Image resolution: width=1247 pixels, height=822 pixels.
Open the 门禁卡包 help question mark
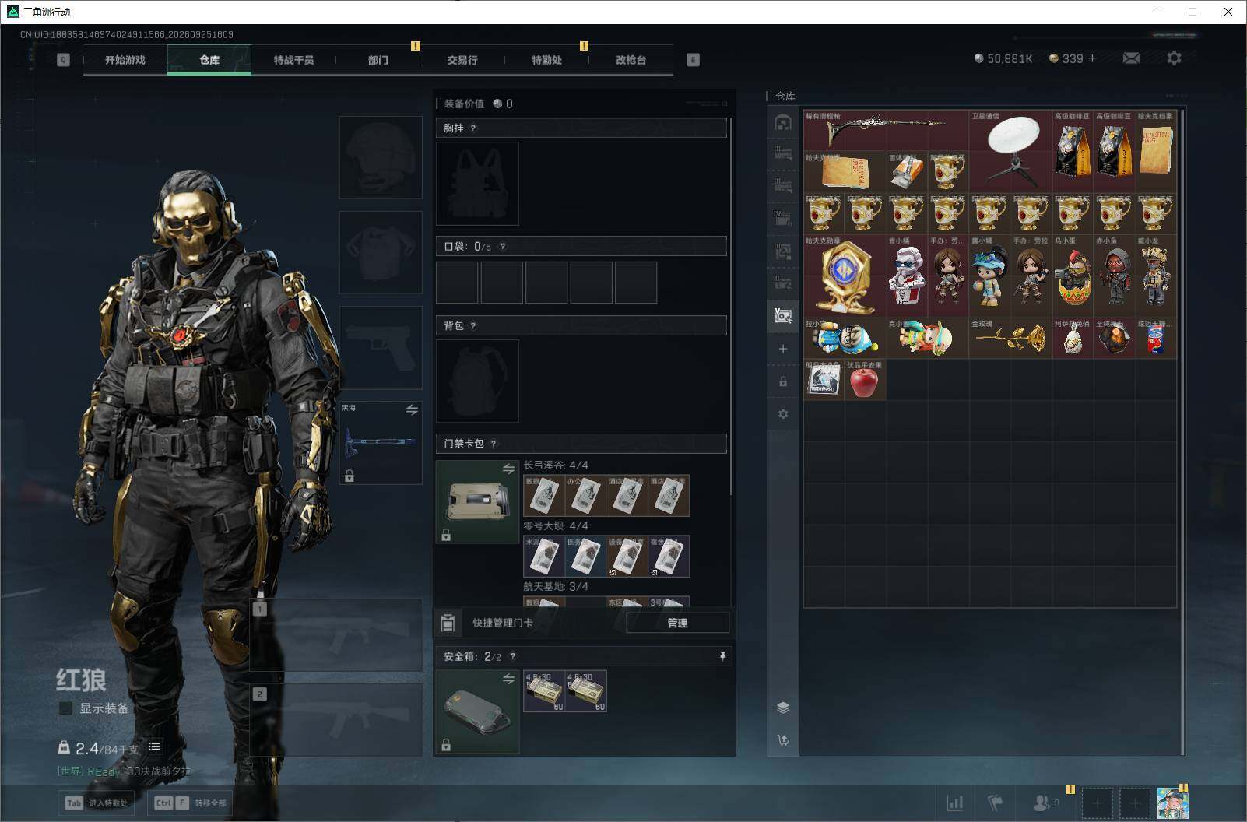[x=494, y=444]
